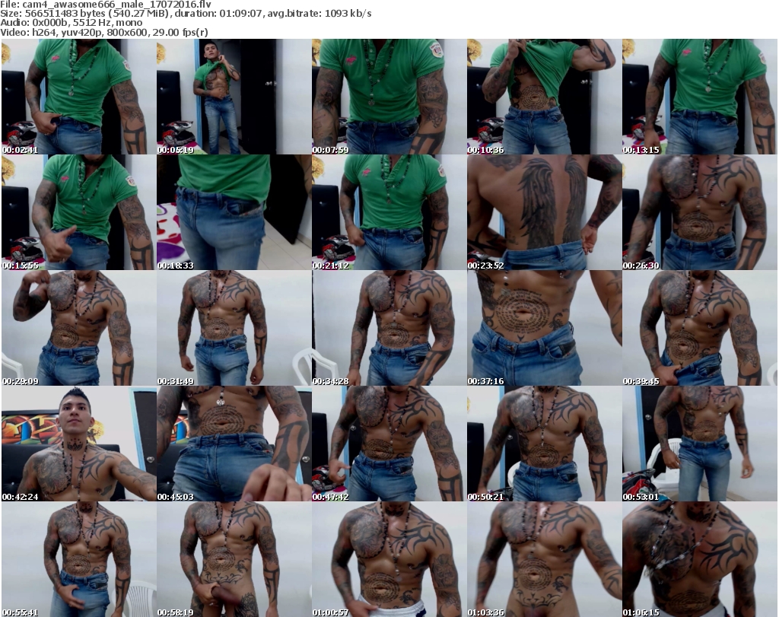Image resolution: width=779 pixels, height=617 pixels.
Task: Select the frame stamped 00:37:16
Action: [544, 328]
